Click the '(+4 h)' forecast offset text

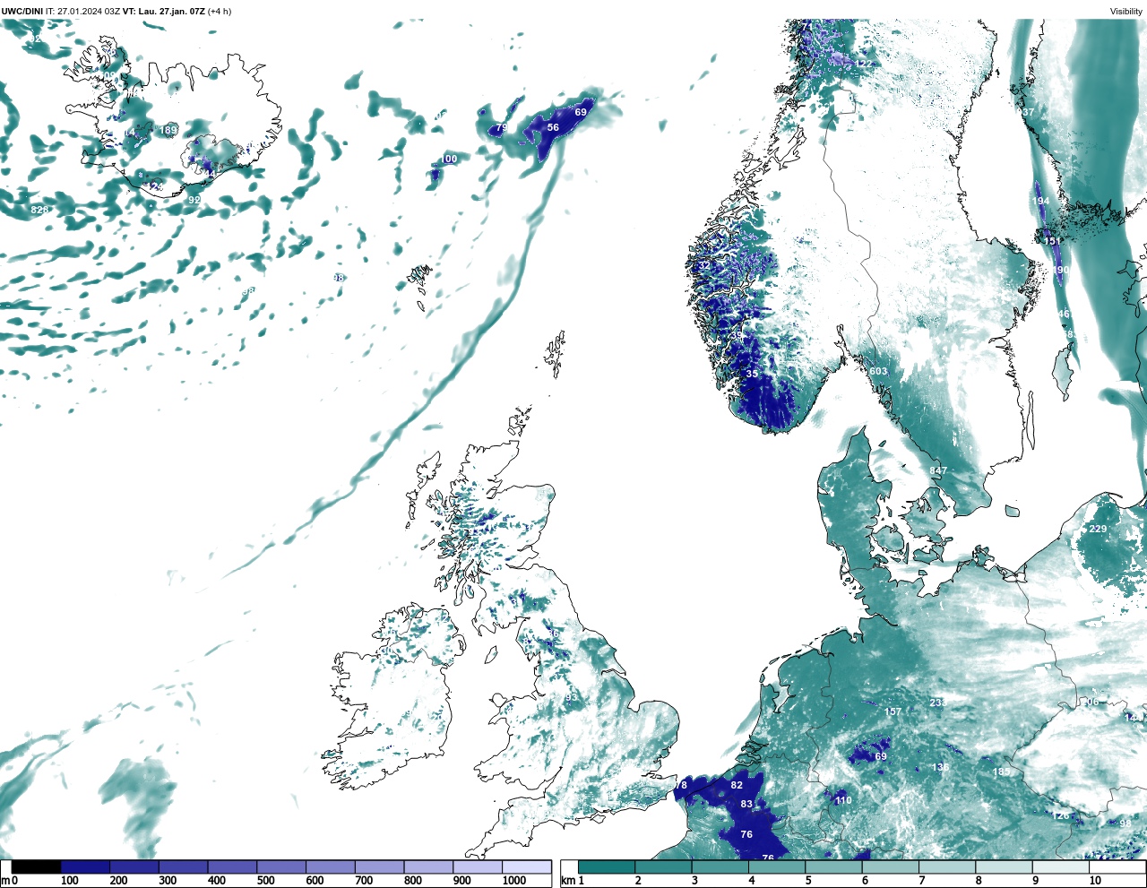coord(220,12)
